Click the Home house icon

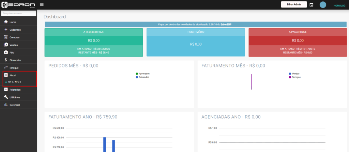coord(6,22)
